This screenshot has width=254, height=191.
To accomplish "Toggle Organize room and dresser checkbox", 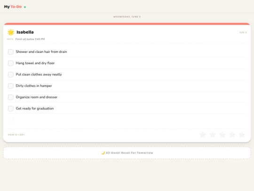I will pos(11,97).
